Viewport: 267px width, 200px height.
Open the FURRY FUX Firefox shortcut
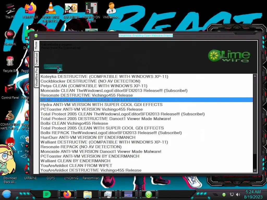(x=30, y=11)
